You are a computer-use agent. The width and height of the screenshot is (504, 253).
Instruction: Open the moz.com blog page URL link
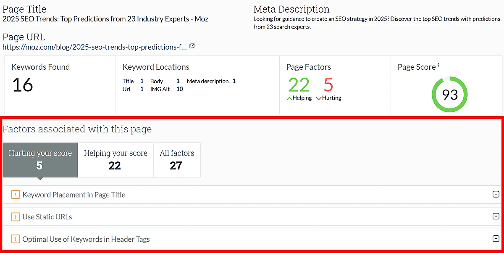coord(94,47)
